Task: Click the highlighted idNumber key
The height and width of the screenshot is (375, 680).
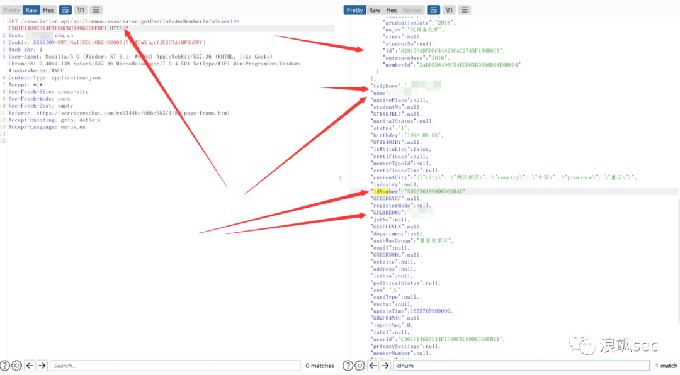Action: [384, 191]
